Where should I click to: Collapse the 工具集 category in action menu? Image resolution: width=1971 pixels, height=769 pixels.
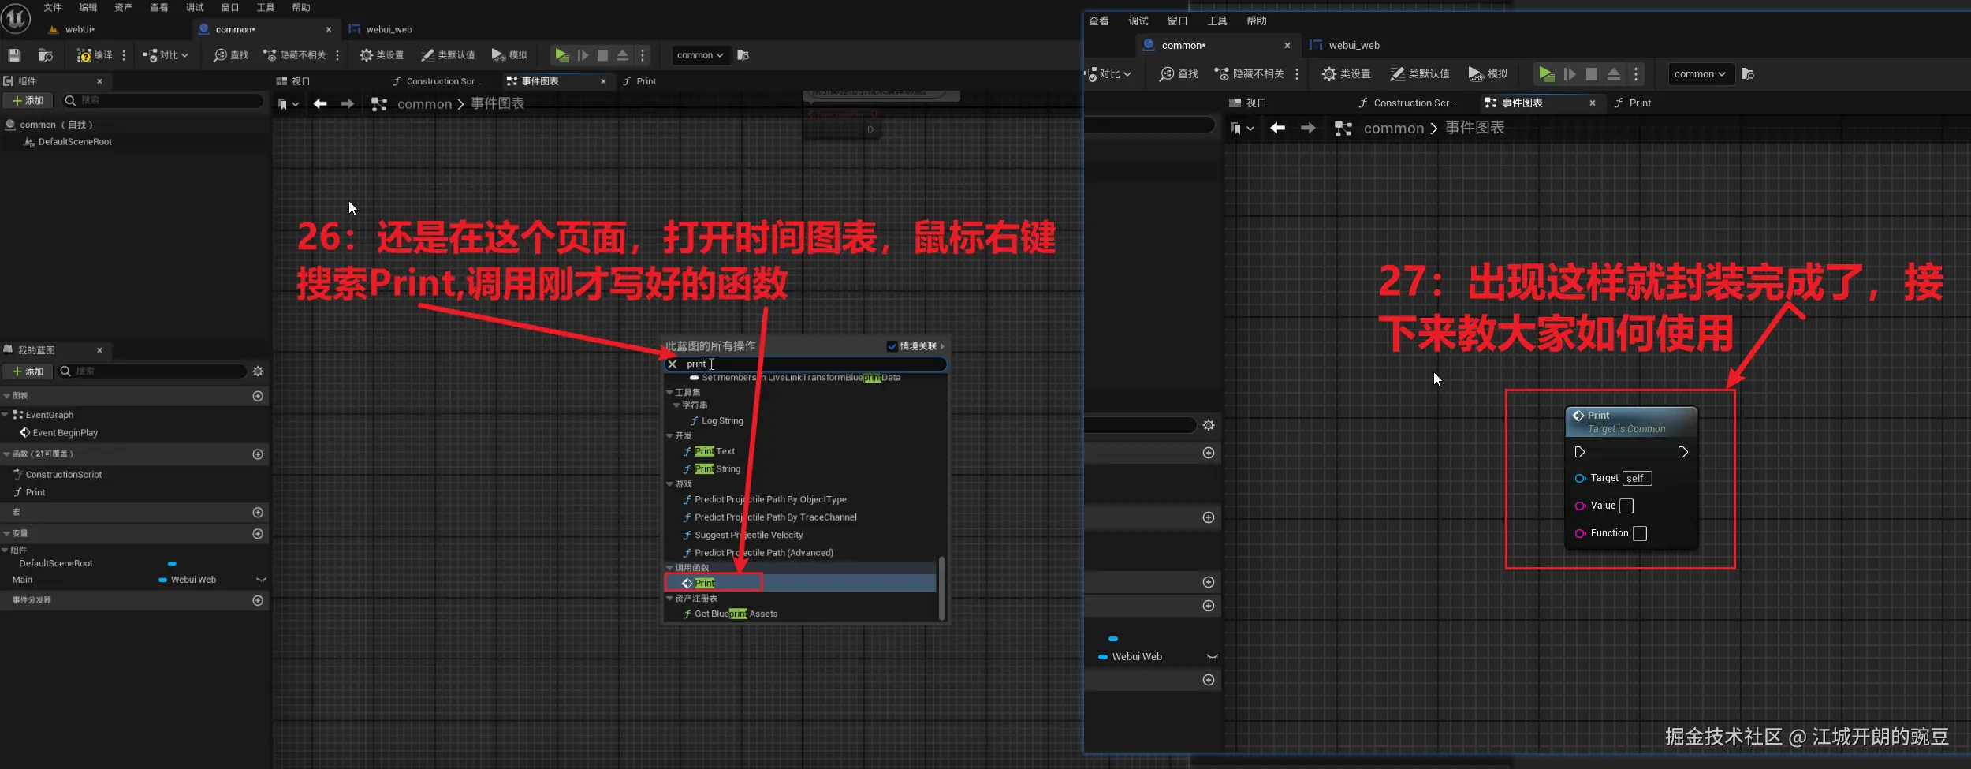click(669, 393)
